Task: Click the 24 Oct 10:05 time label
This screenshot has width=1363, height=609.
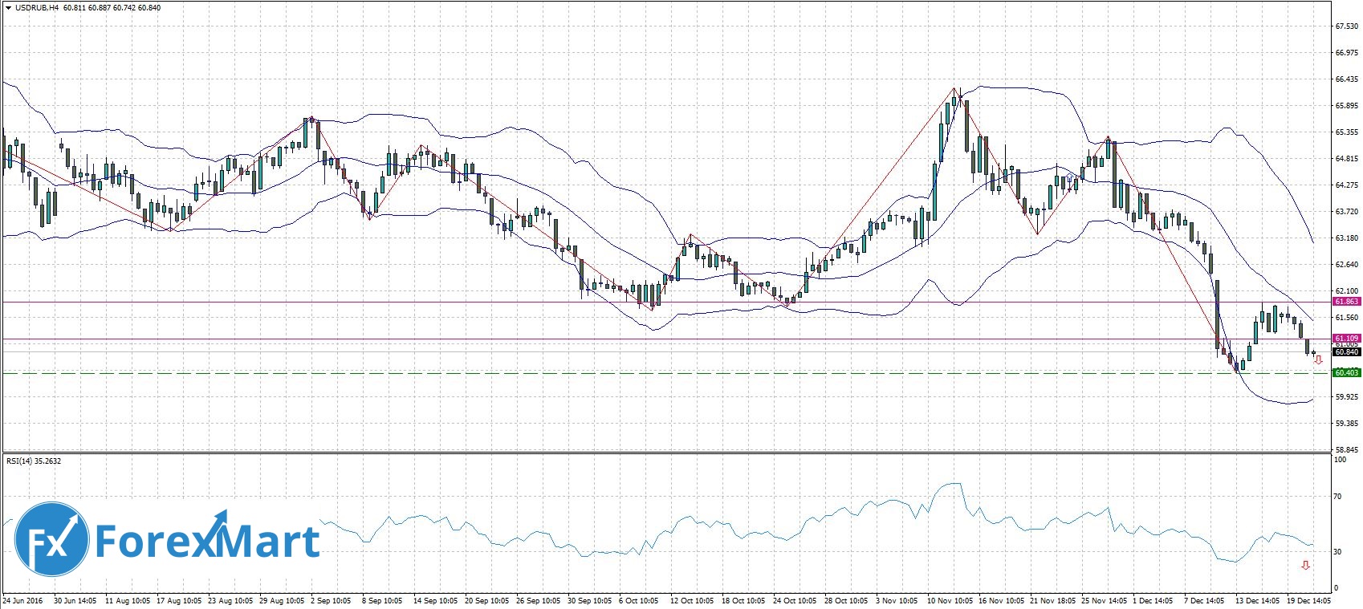Action: (795, 600)
